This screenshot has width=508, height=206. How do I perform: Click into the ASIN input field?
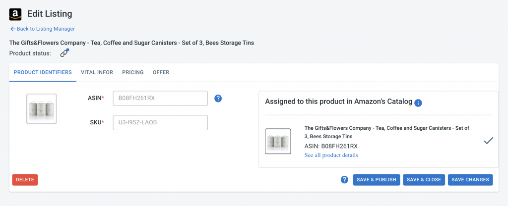tap(160, 99)
